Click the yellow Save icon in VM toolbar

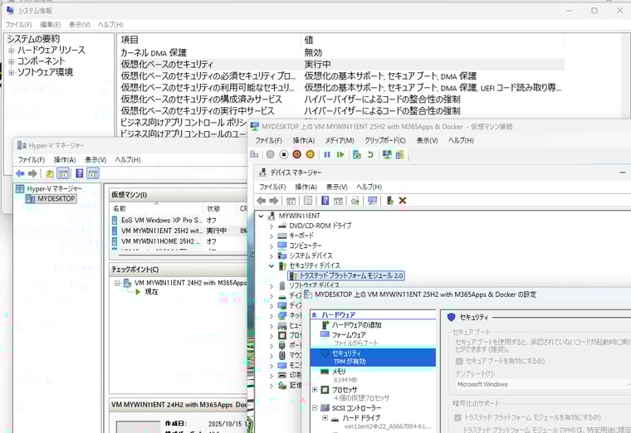[310, 154]
